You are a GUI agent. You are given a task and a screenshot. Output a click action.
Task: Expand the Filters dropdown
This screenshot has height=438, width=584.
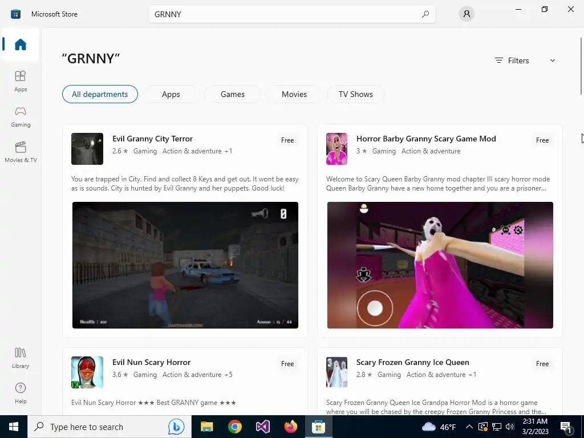[525, 60]
